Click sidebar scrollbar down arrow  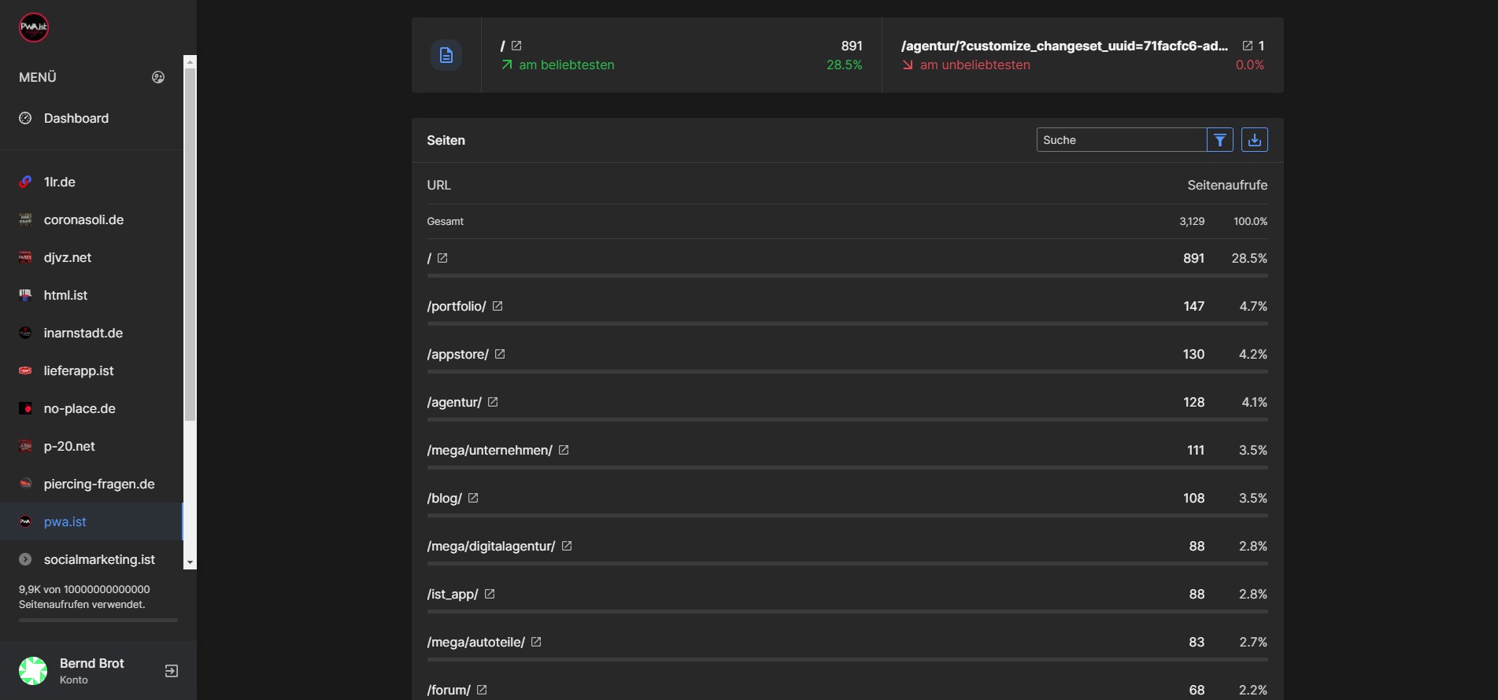click(x=189, y=562)
